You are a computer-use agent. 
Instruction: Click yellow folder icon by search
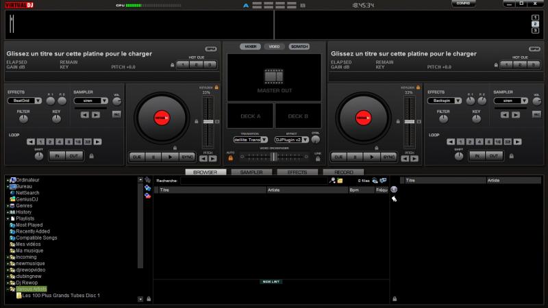(x=340, y=181)
